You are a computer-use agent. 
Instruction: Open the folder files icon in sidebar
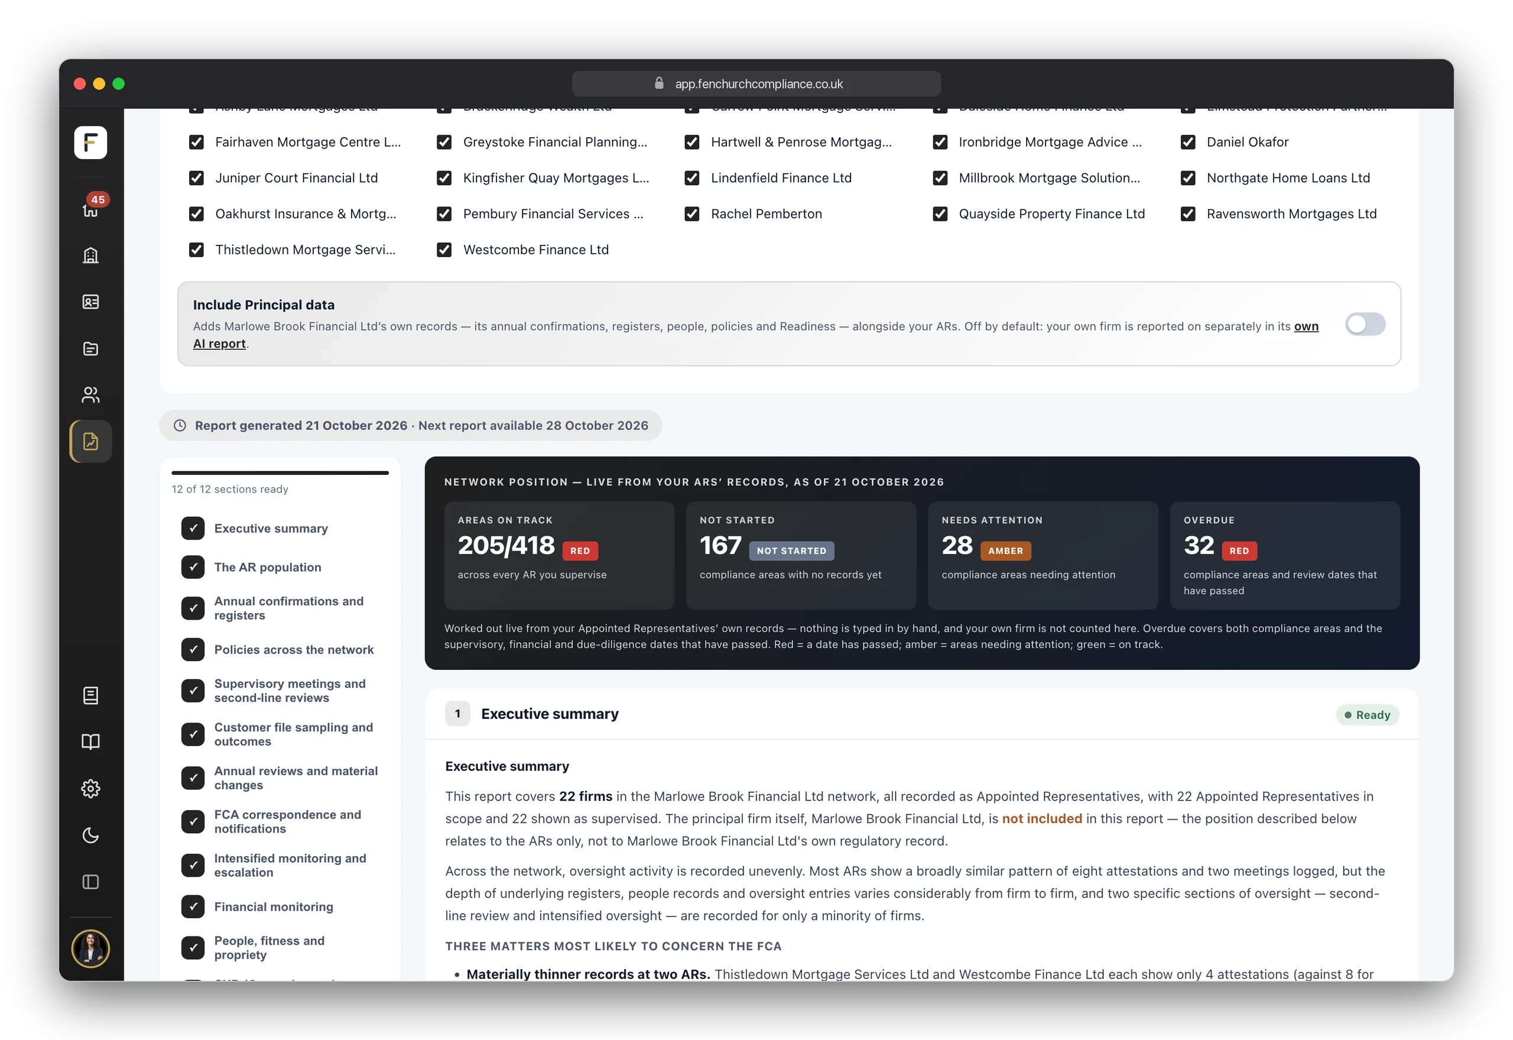click(90, 349)
